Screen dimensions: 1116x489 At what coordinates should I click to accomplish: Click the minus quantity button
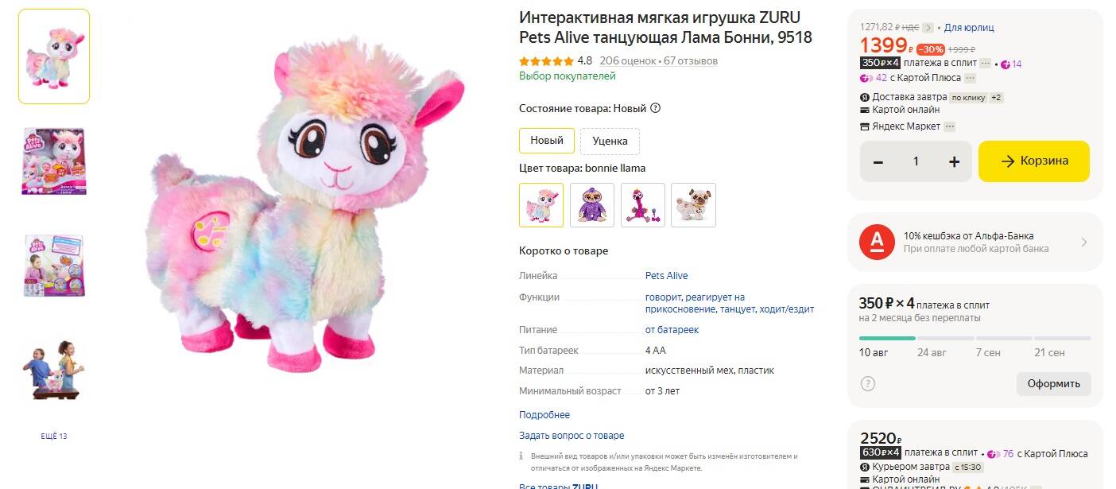click(878, 161)
